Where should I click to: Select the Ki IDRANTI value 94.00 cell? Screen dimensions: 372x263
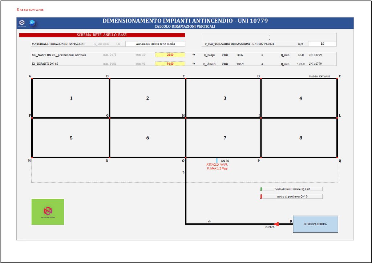pyautogui.click(x=170, y=64)
